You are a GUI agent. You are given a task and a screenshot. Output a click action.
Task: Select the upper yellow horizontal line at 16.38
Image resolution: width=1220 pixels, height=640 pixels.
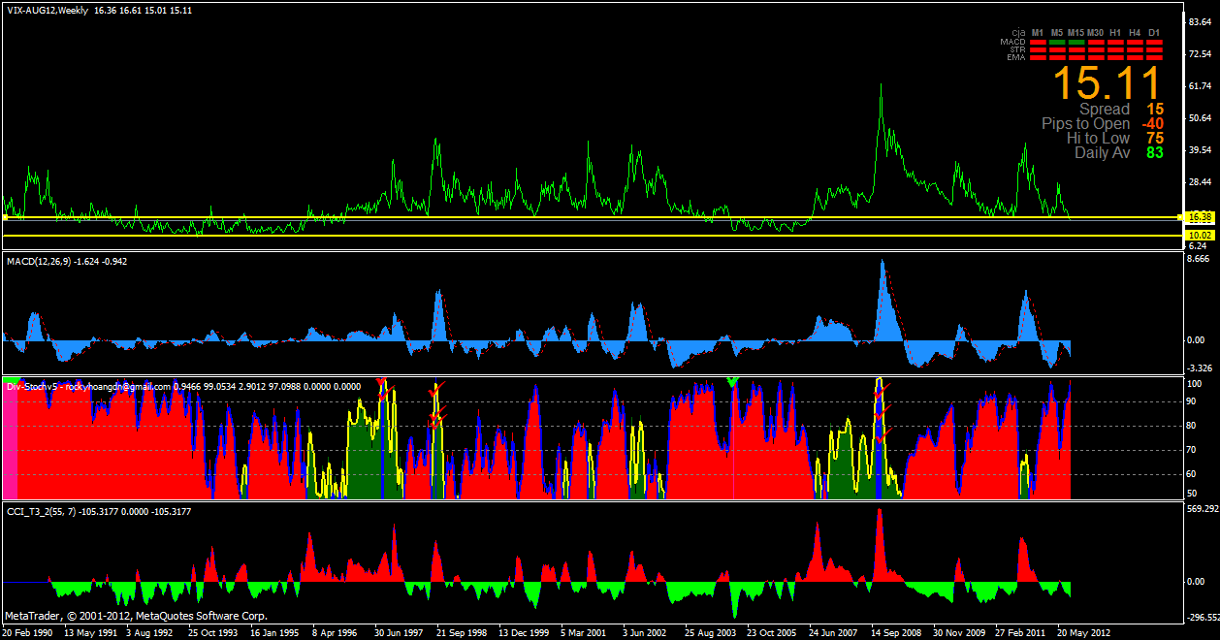click(592, 218)
